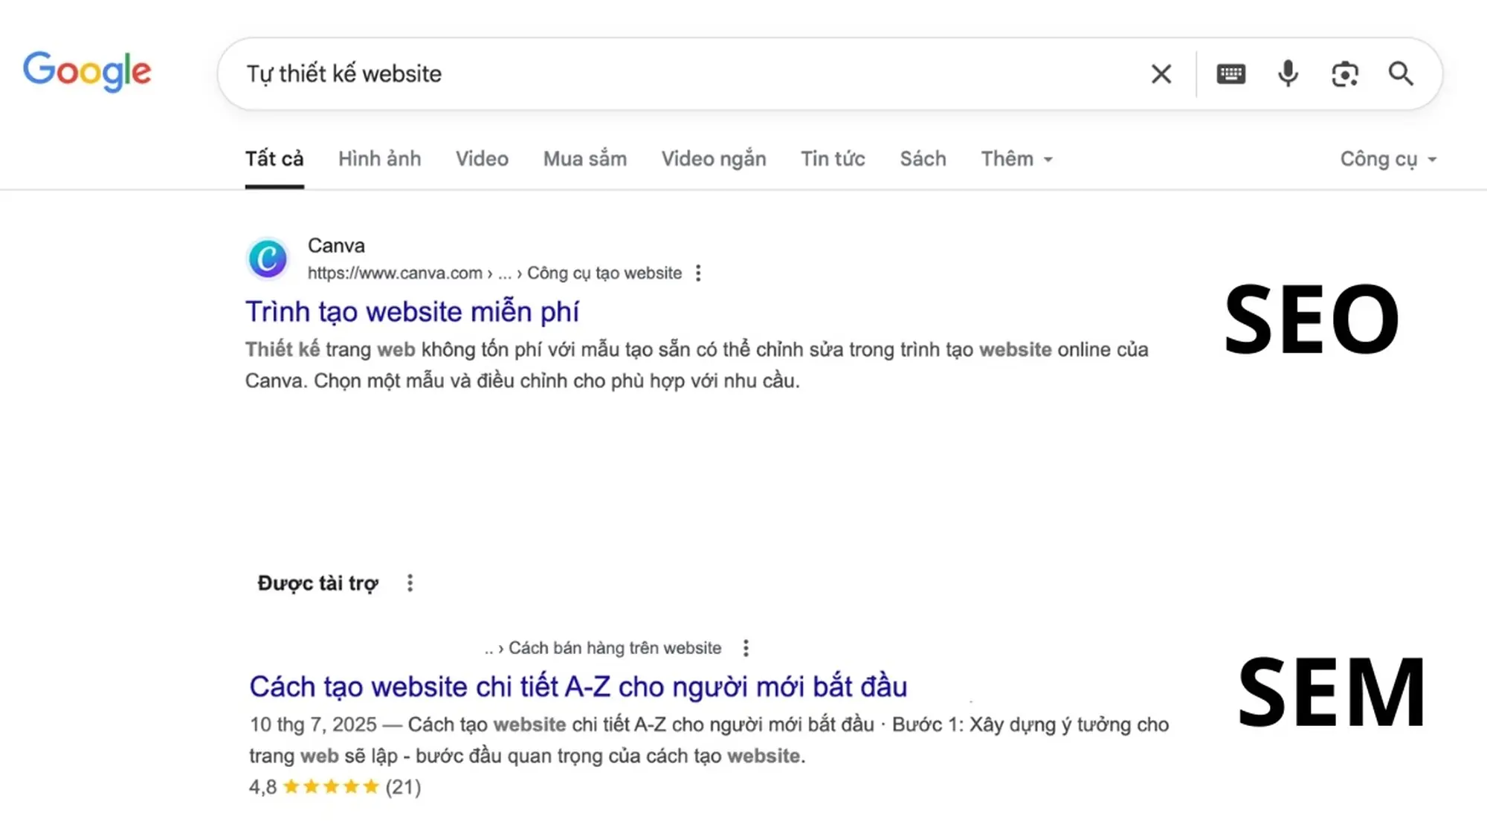
Task: Open the options menu beside Cách bán hàng trên website
Action: pos(745,648)
